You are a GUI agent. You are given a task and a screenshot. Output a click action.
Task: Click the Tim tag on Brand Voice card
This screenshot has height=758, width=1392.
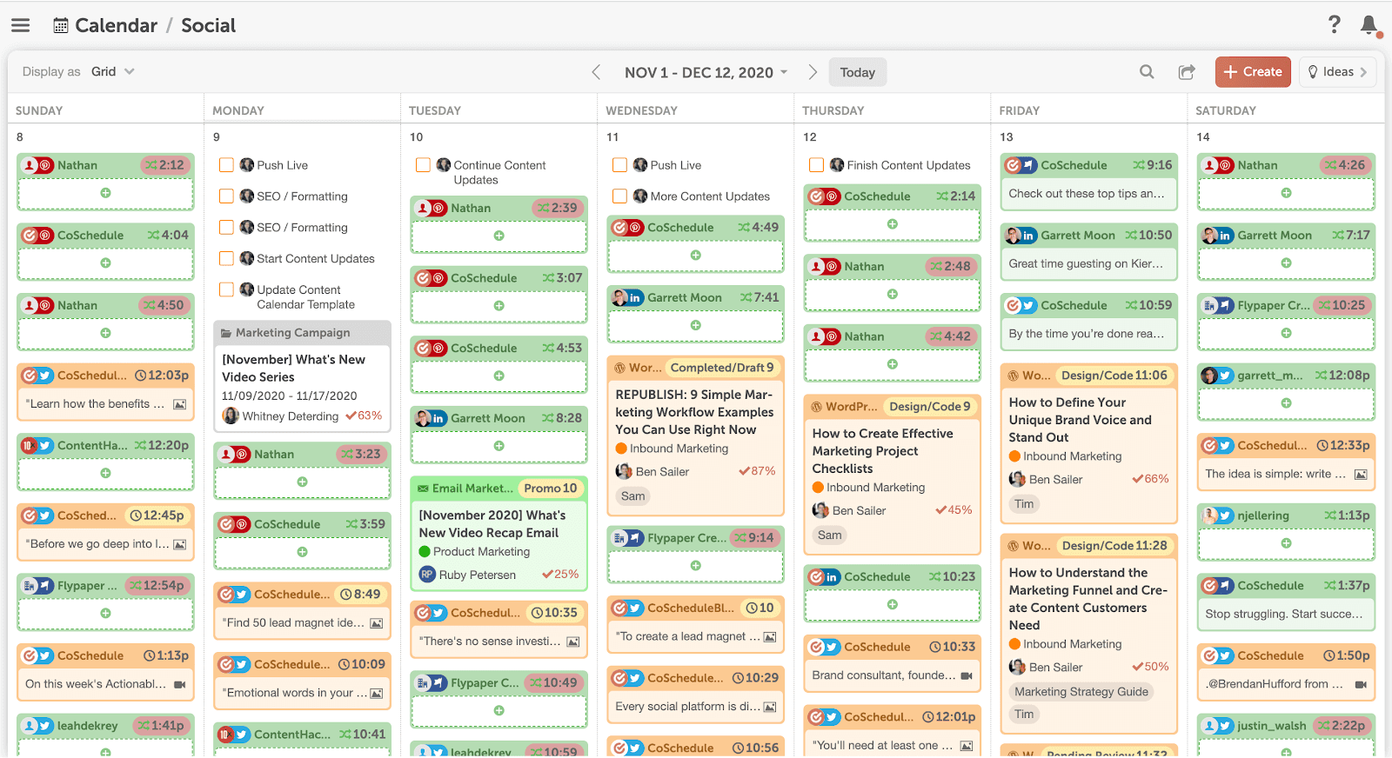[1024, 504]
